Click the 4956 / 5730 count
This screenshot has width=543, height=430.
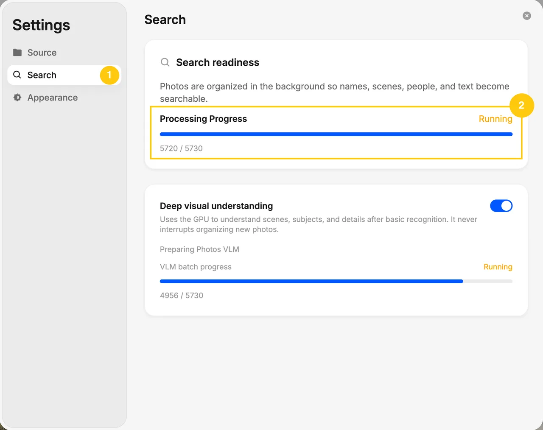pos(182,296)
